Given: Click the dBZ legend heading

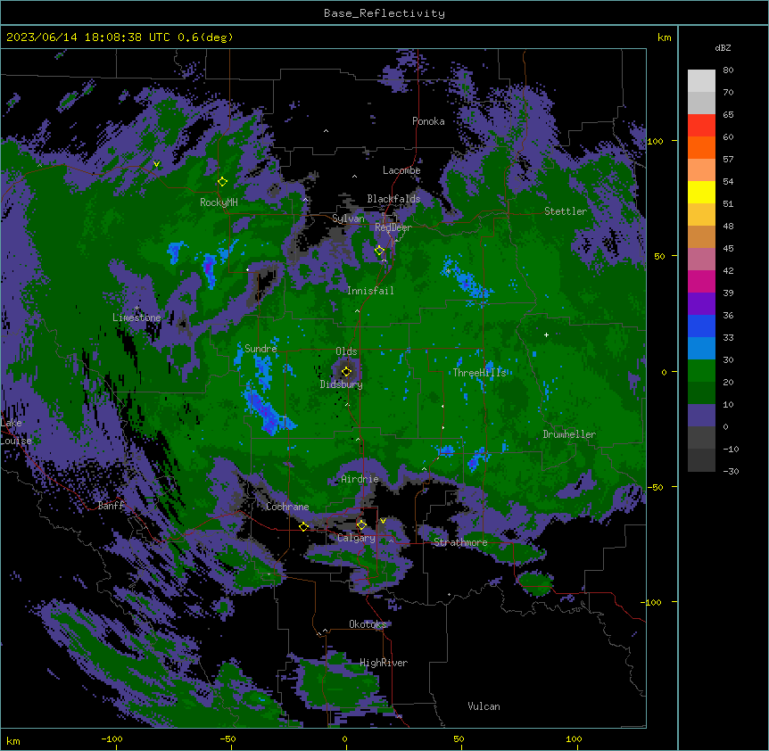Looking at the screenshot, I should pos(723,48).
